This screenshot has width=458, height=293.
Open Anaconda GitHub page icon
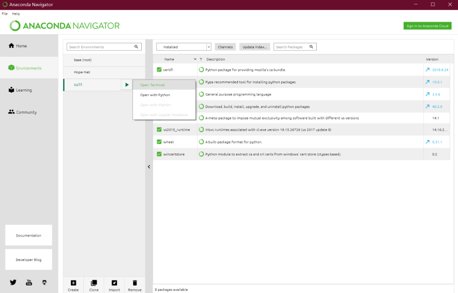pos(45,282)
